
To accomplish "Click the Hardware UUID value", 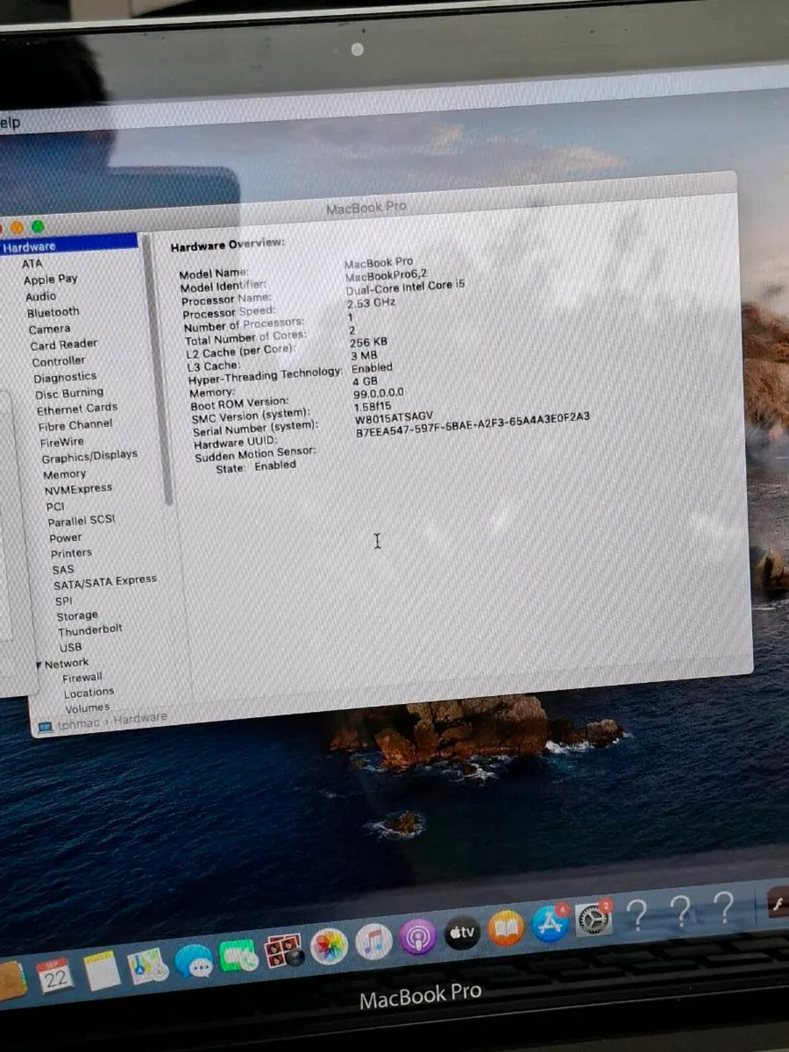I will (x=473, y=424).
